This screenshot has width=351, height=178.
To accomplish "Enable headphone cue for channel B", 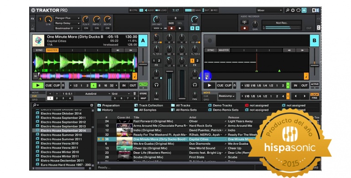I will pyautogui.click(x=195, y=85).
